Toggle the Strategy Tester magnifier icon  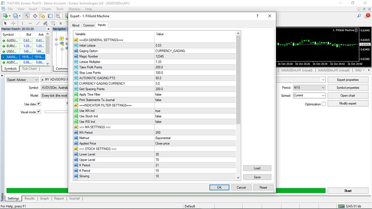pyautogui.click(x=58, y=16)
